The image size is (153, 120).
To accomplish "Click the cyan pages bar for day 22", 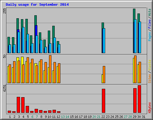I will tap(104, 40).
